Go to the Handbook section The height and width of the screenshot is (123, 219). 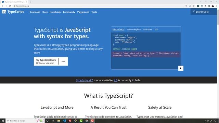coord(55,12)
